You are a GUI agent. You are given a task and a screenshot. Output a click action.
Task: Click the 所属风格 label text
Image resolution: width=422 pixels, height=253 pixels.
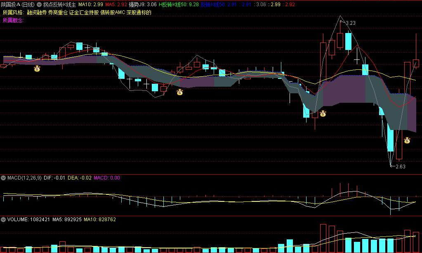tap(14, 12)
